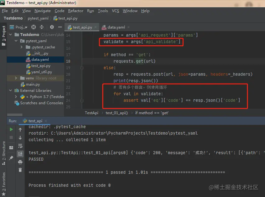Toggle Scroll to End in Run console
This screenshot has height=197, width=265.
20,154
